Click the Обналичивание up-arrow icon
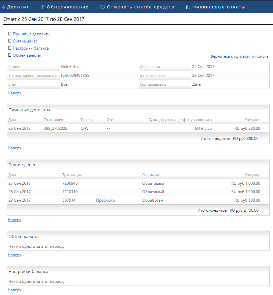This screenshot has height=295, width=273. [x=42, y=7]
